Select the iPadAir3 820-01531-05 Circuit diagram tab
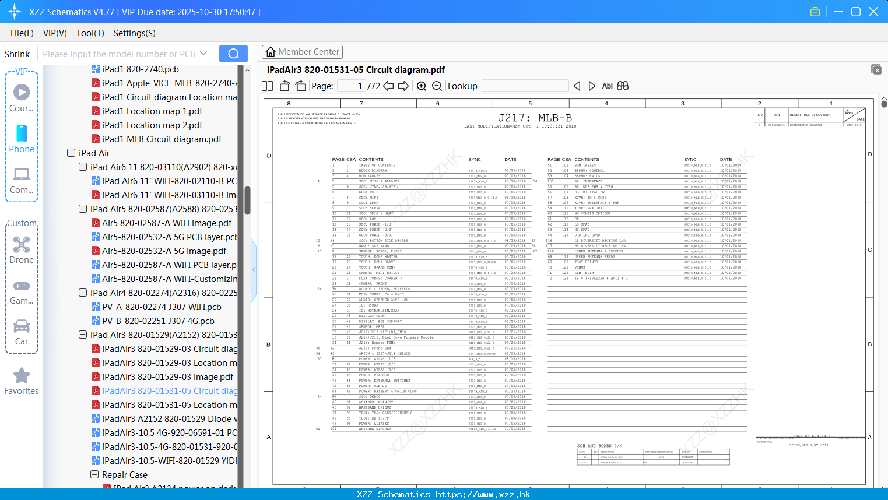The image size is (888, 500). click(x=356, y=69)
